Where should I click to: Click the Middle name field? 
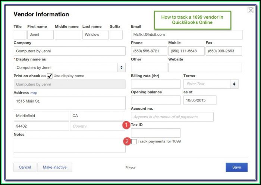tap(68, 35)
